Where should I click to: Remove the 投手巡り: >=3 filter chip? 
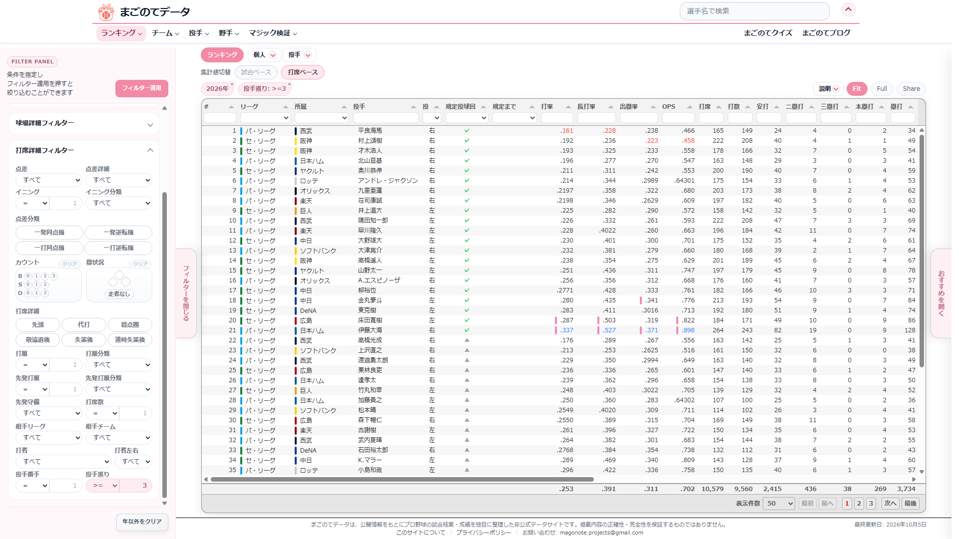click(289, 84)
